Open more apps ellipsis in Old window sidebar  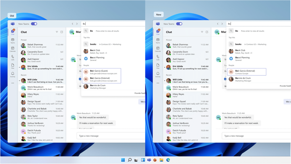tap(13, 83)
